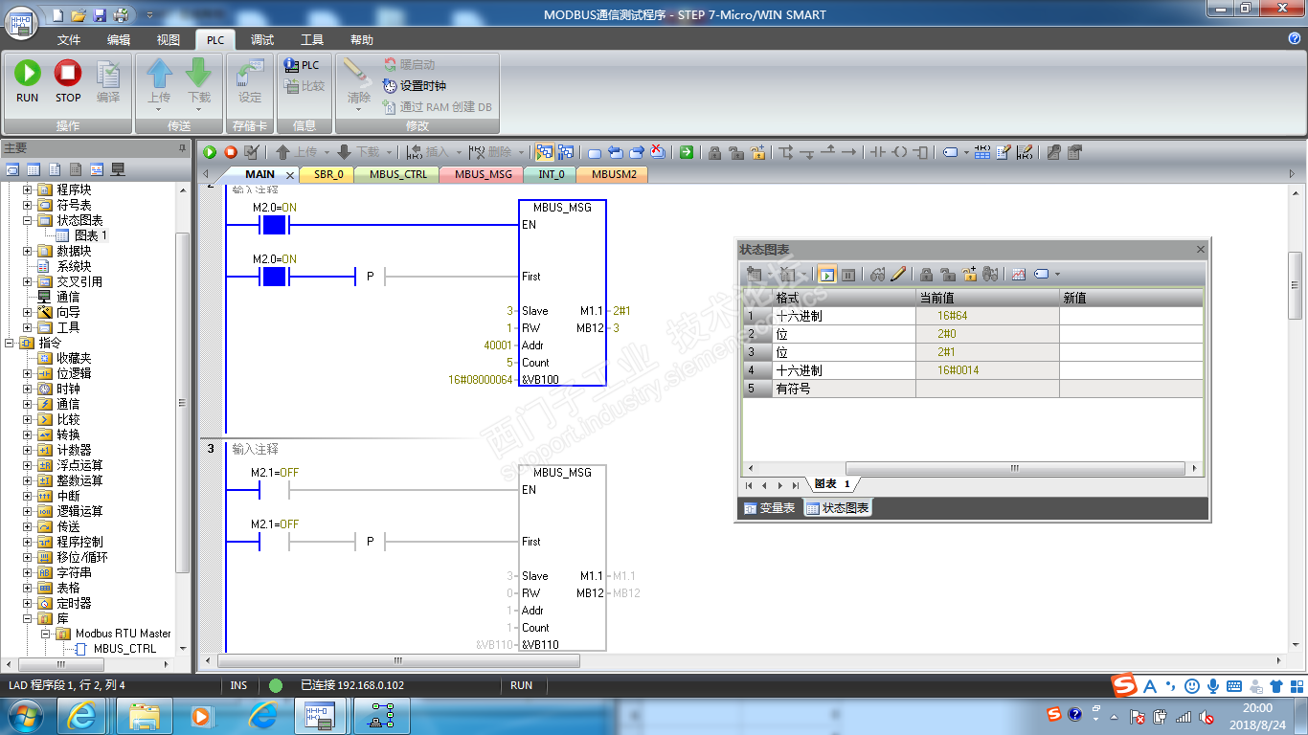Open the trend chart view icon in 状态图表
The image size is (1308, 735).
1018,275
